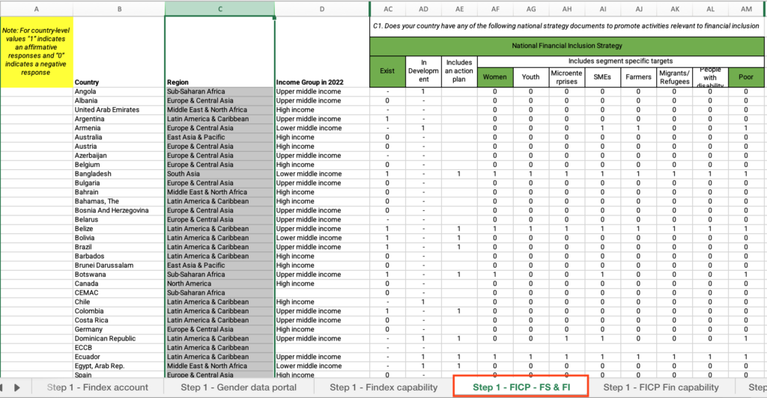Click the Dominican Republic cell
Image resolution: width=767 pixels, height=398 pixels.
(119, 338)
